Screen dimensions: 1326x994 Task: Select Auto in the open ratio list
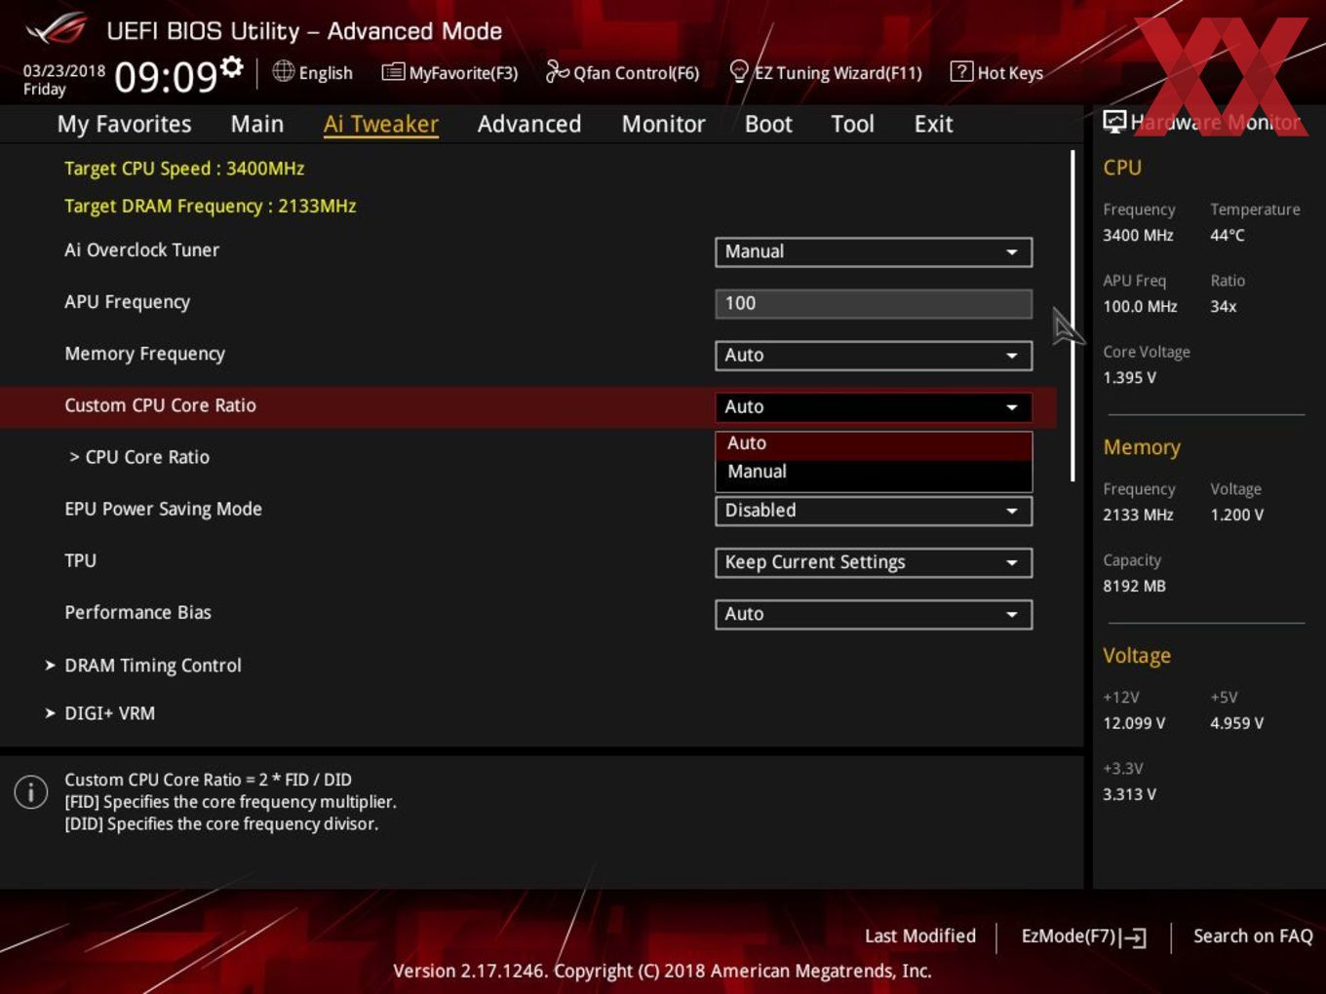[x=874, y=443]
